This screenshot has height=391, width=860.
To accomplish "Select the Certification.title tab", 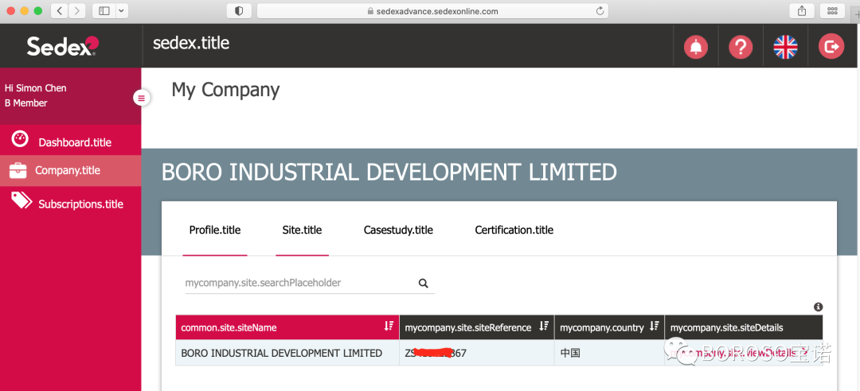I will pos(514,230).
